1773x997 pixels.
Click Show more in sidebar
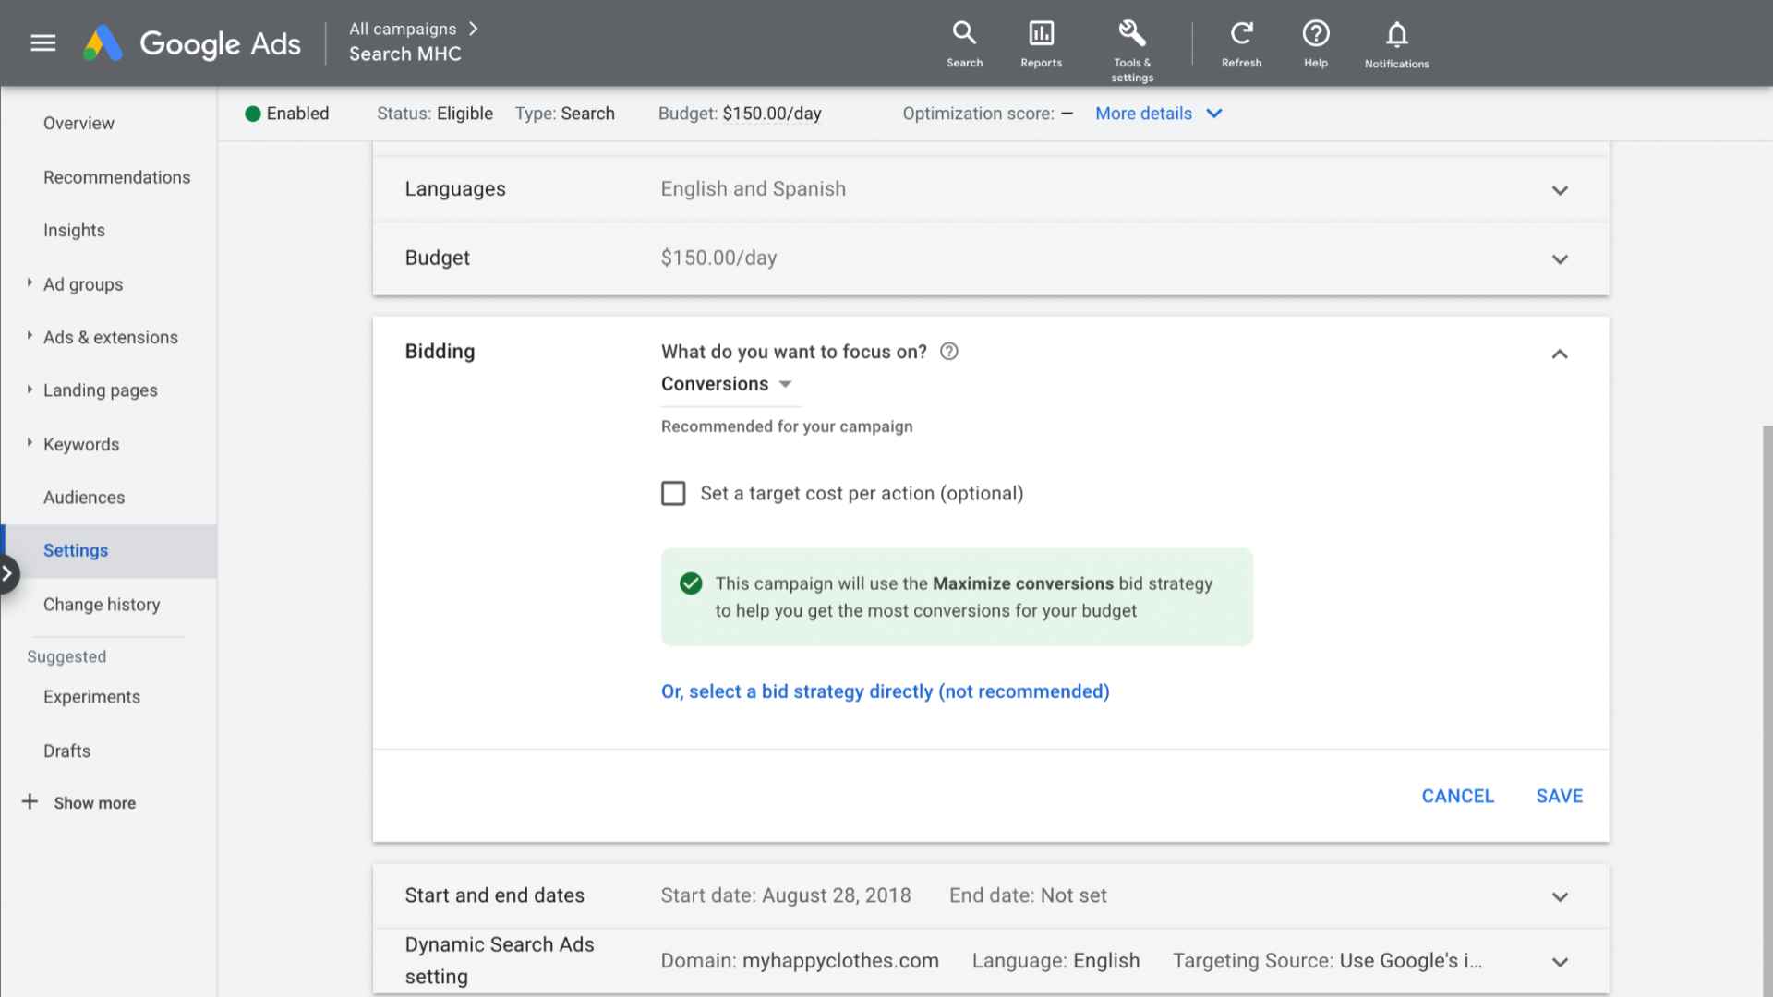[x=94, y=803]
